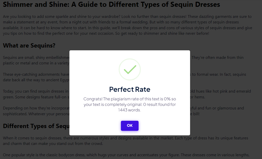Click the Shimmer and Shine article title
Image resolution: width=262 pixels, height=159 pixels.
(x=112, y=4)
